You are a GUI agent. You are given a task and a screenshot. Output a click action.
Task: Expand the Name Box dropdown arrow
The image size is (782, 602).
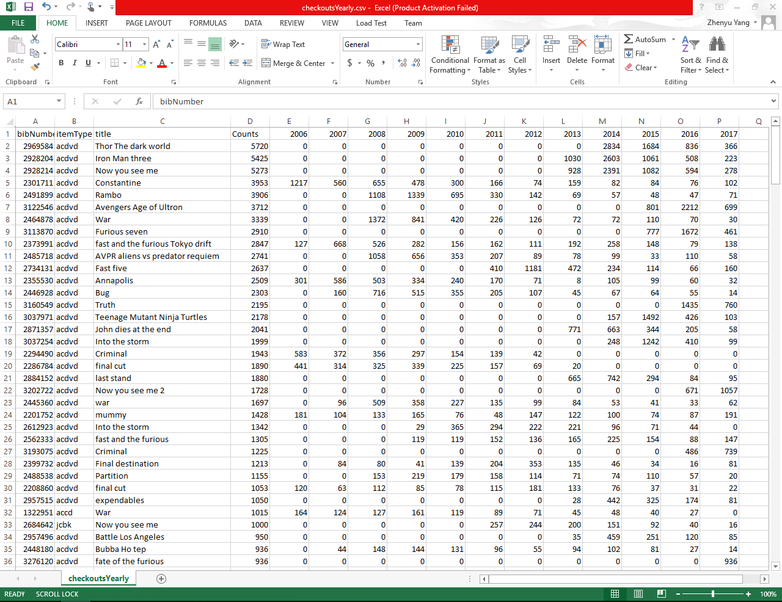[59, 101]
